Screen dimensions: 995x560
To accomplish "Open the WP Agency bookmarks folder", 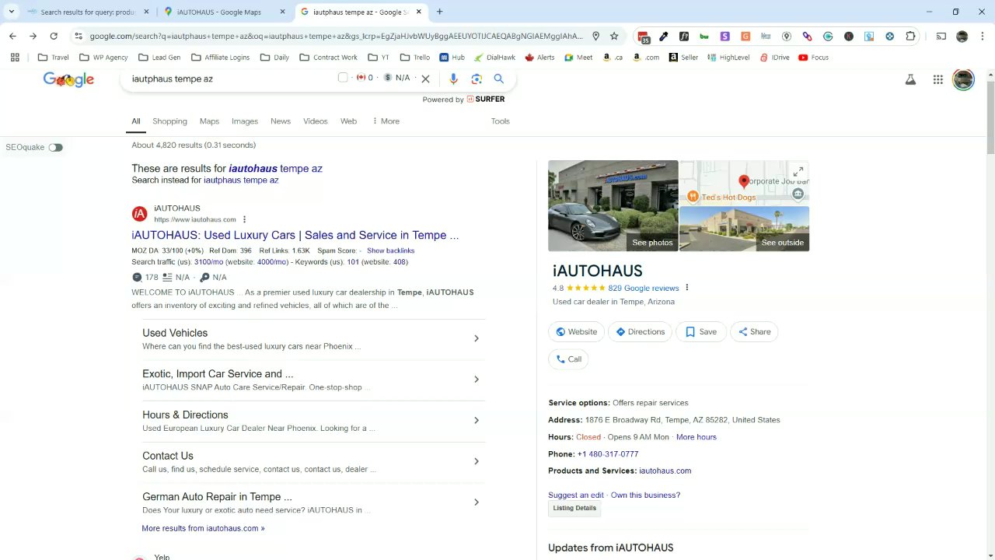I will (103, 58).
